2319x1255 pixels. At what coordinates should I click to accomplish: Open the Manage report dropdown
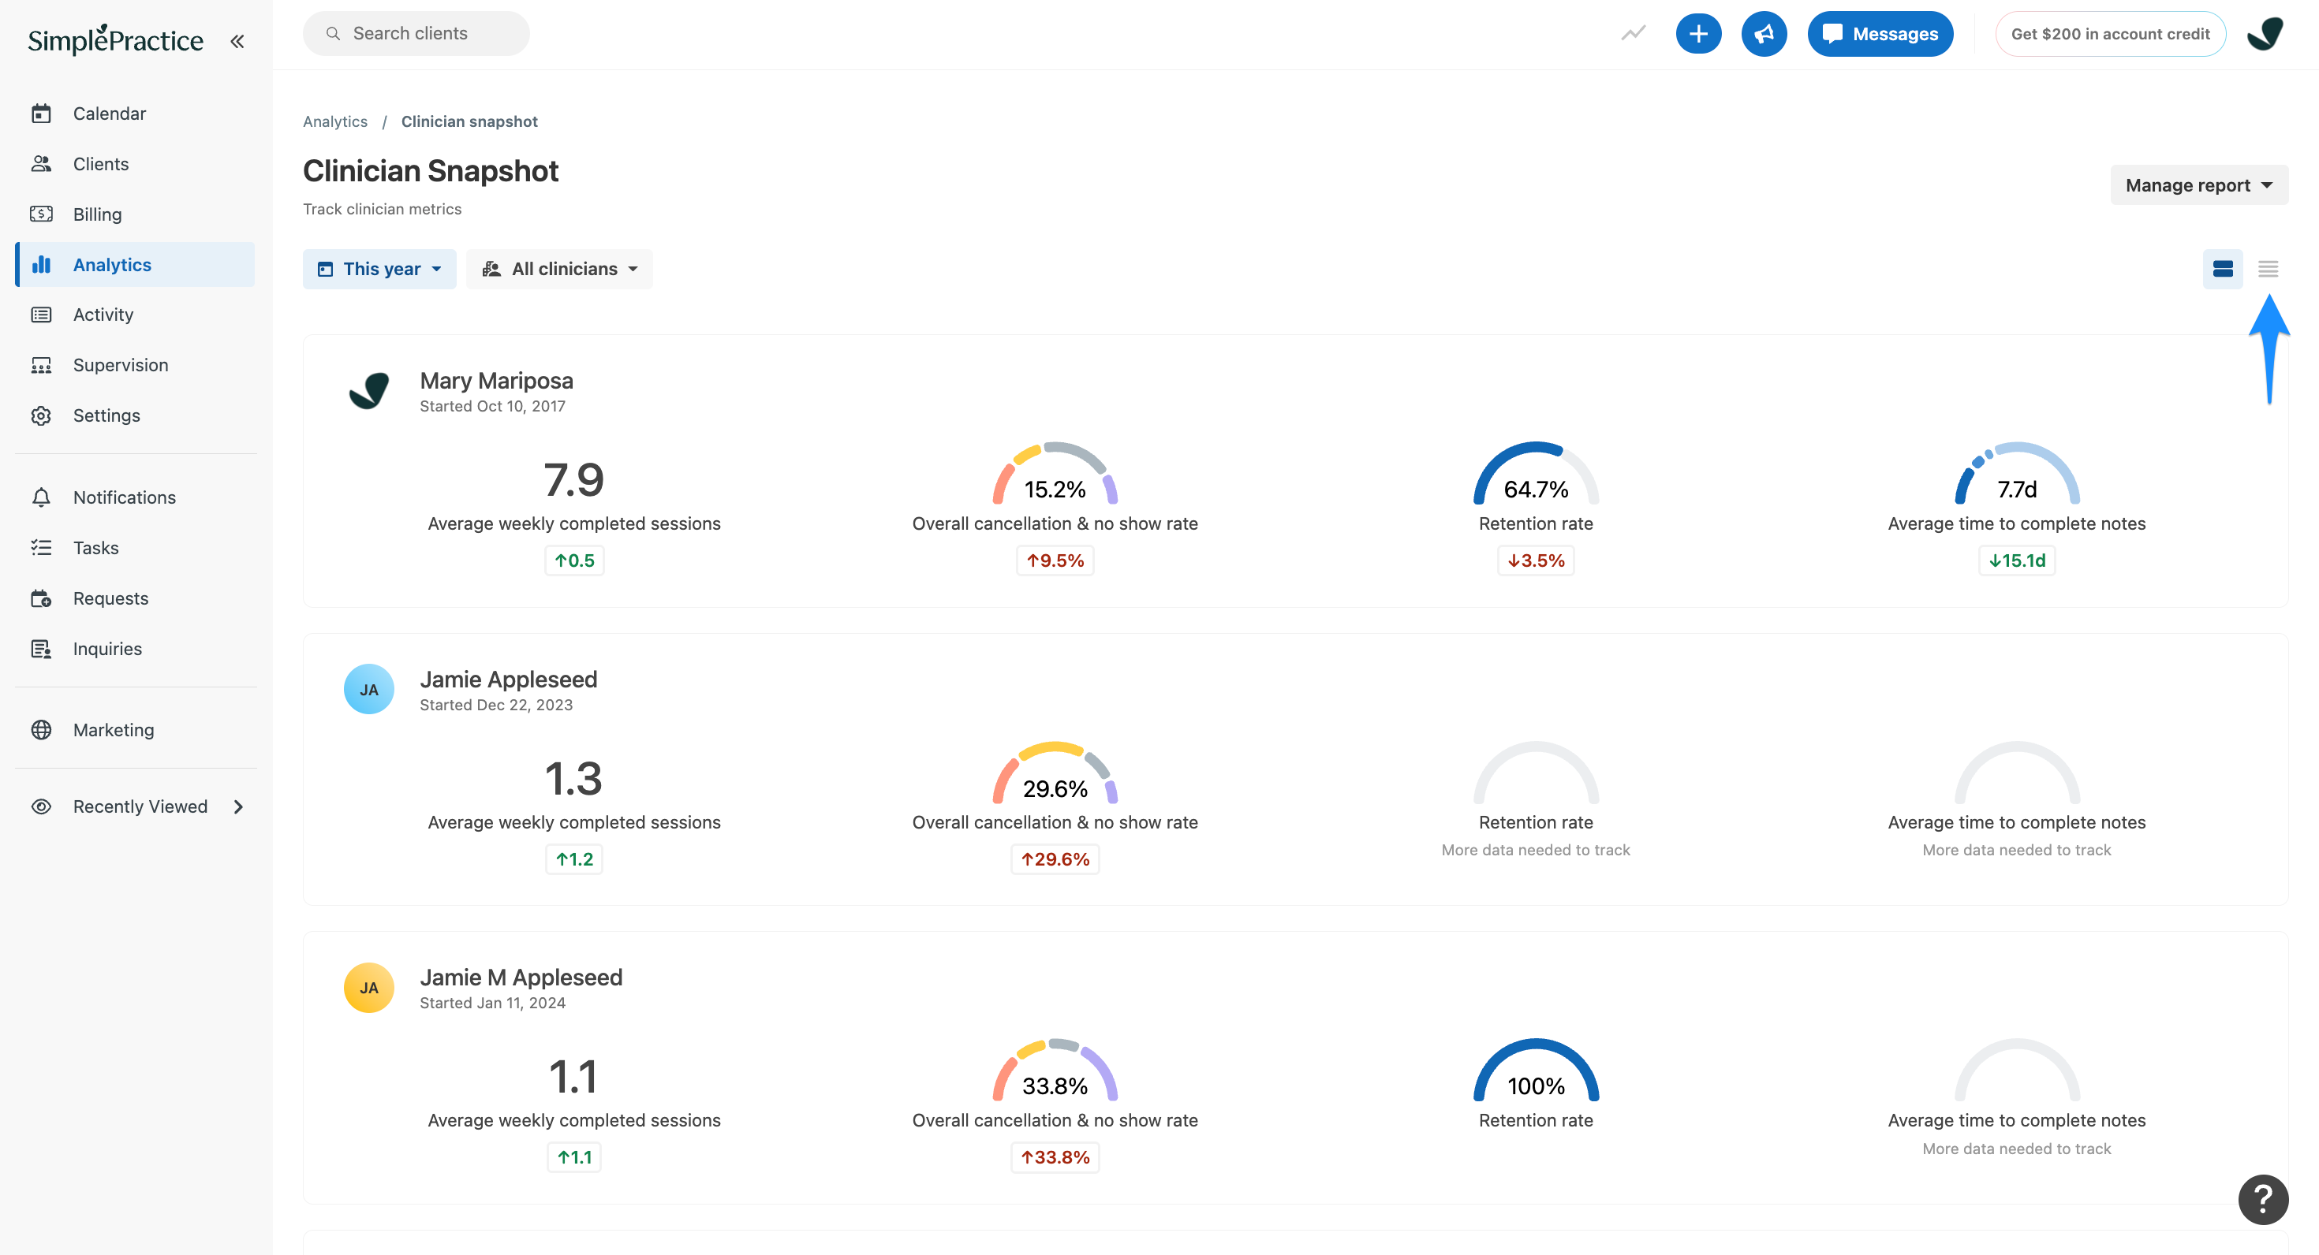tap(2198, 185)
